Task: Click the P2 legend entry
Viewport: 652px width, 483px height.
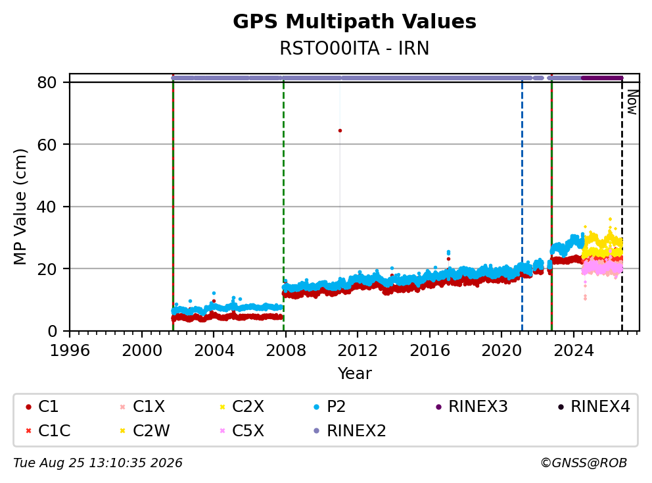Action: [329, 407]
